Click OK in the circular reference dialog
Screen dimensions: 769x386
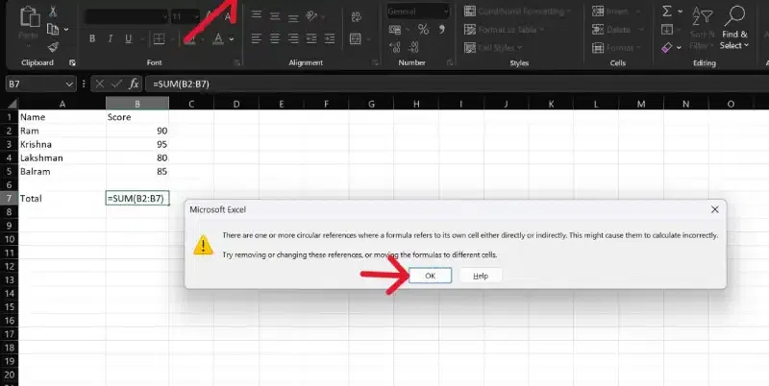coord(430,276)
